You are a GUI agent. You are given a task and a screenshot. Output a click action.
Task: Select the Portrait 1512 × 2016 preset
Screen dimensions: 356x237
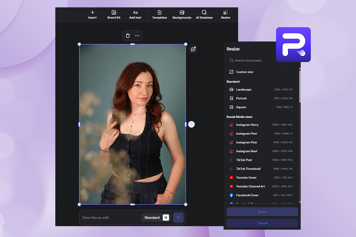tap(261, 98)
